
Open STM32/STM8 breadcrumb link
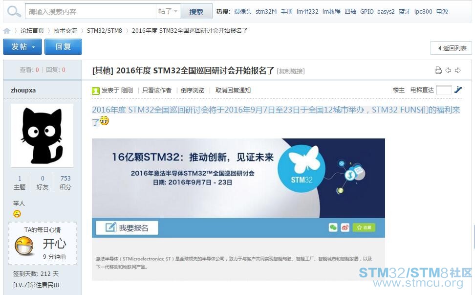105,31
